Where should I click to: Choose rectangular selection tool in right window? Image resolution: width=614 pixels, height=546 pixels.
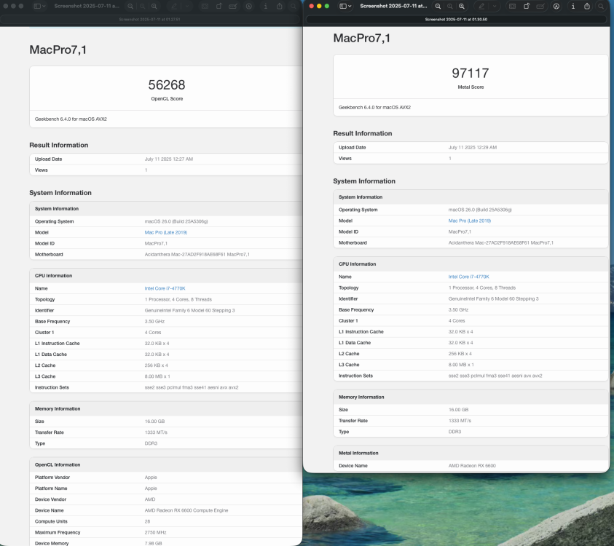(512, 7)
